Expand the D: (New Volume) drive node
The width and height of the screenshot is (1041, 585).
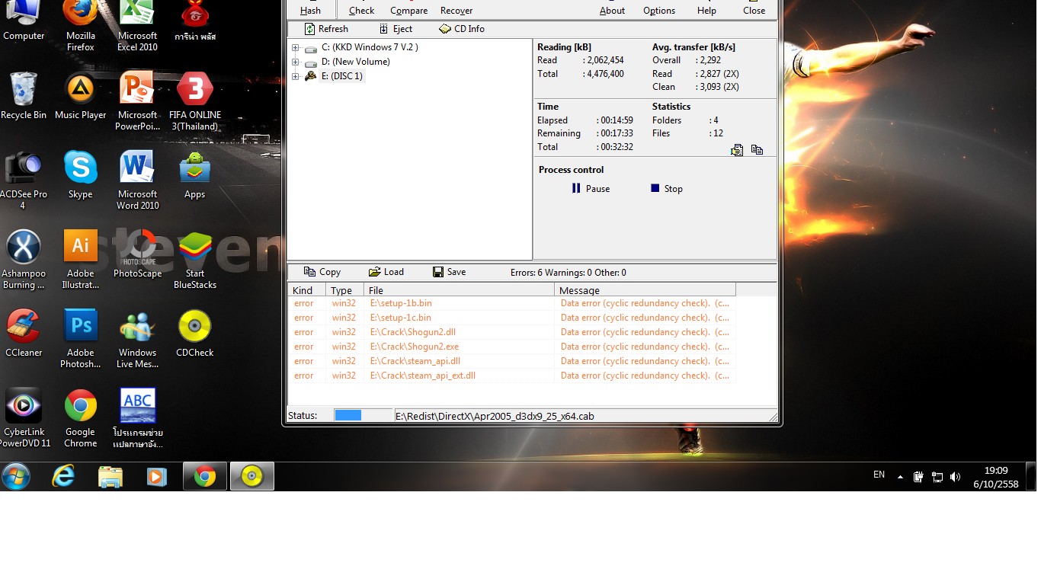click(x=295, y=62)
